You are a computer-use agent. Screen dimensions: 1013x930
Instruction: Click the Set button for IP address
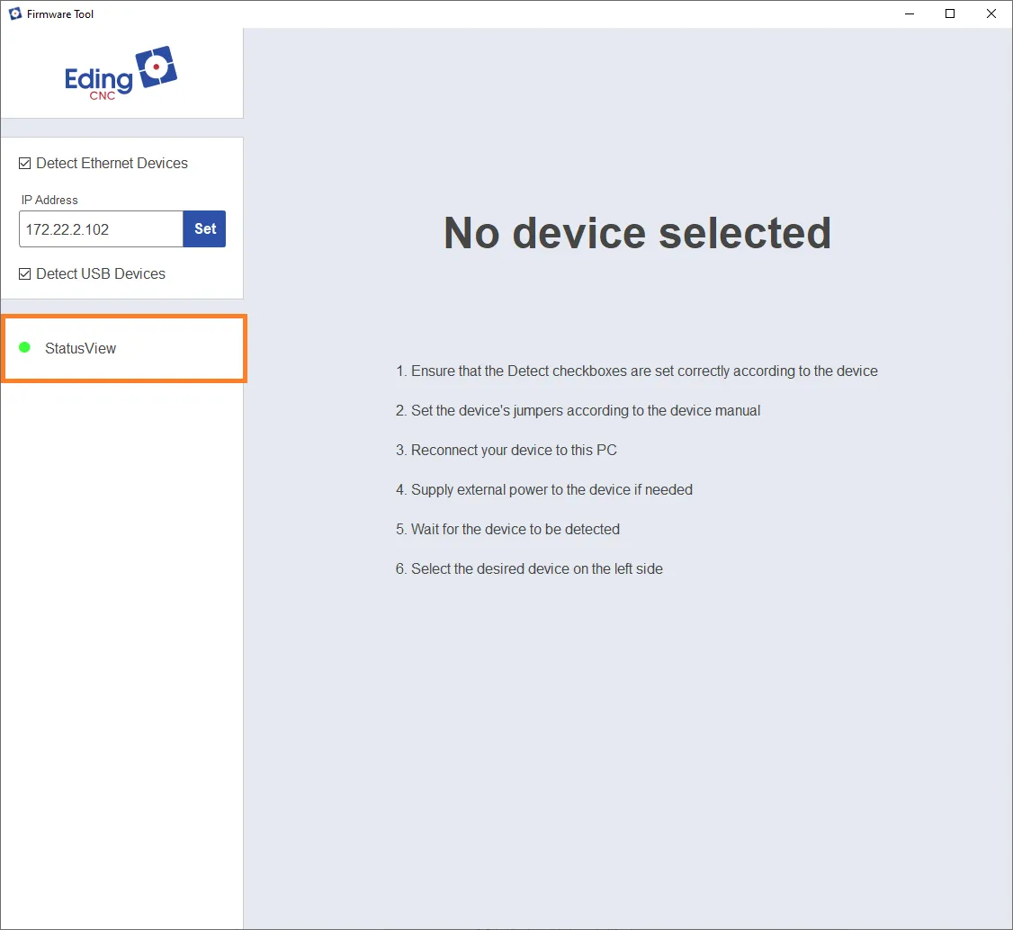(x=205, y=228)
